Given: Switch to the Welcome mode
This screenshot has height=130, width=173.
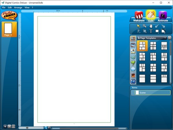Looking at the screenshot, I should point(139,16).
